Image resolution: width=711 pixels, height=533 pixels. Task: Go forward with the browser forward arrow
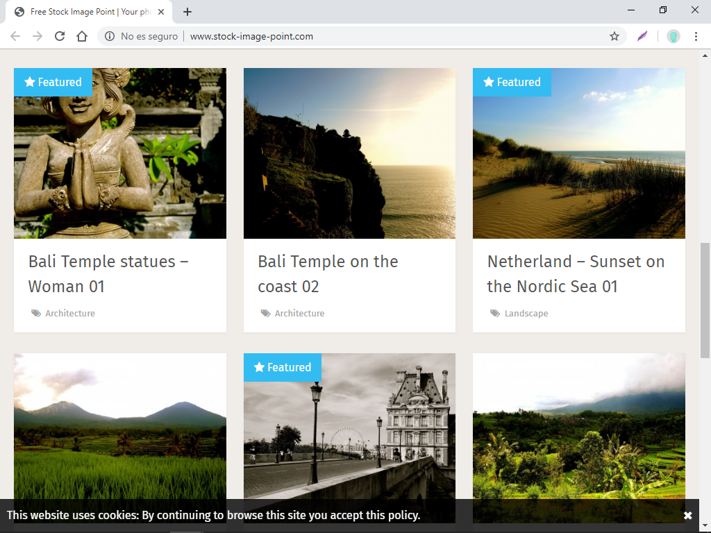click(x=37, y=36)
